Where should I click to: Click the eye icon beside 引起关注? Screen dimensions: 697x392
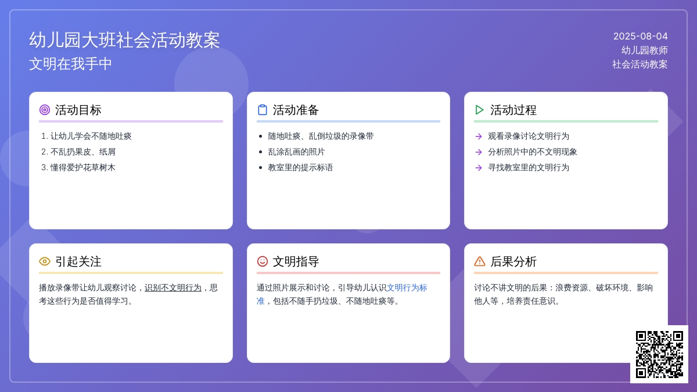pos(45,261)
